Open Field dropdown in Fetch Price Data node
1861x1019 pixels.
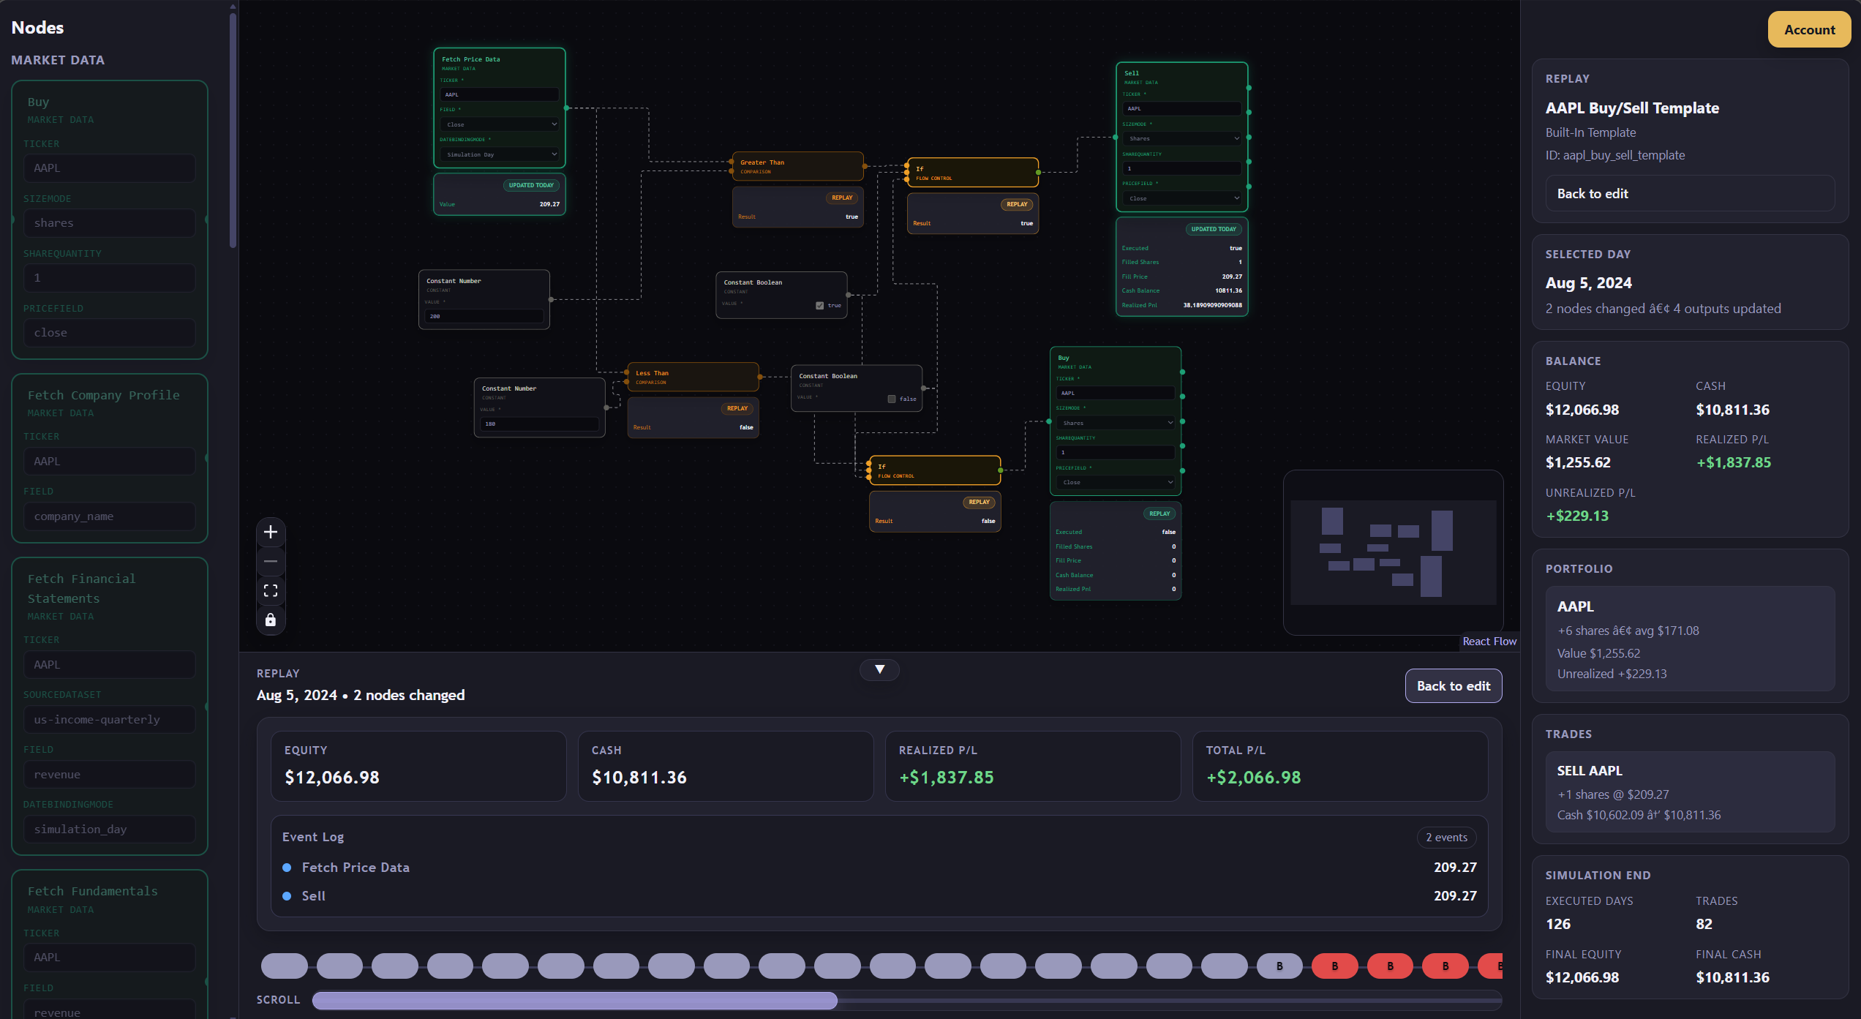tap(500, 124)
